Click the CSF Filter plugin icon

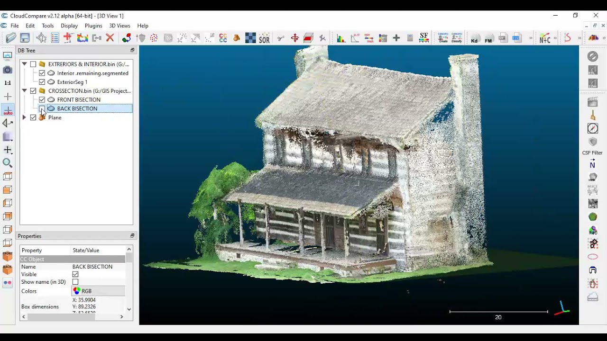point(592,142)
